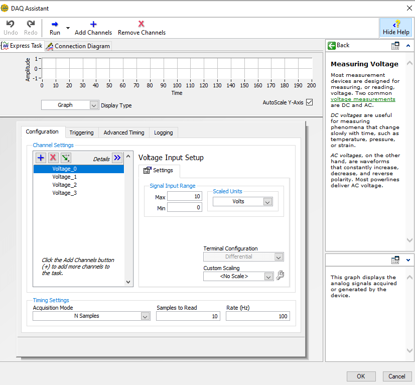Click the change physical channel arrow icon
This screenshot has height=385, width=415.
[65, 158]
